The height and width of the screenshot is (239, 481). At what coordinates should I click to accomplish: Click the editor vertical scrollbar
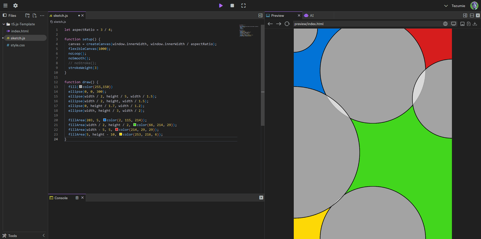263,76
